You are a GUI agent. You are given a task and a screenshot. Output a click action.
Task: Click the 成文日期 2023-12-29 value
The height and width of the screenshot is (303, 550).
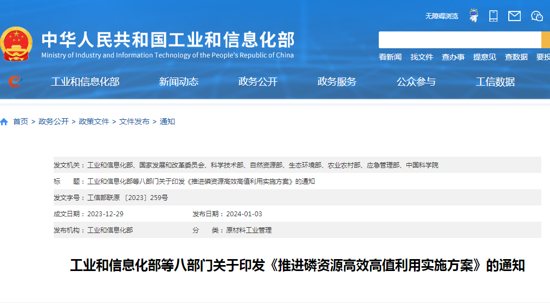point(105,214)
